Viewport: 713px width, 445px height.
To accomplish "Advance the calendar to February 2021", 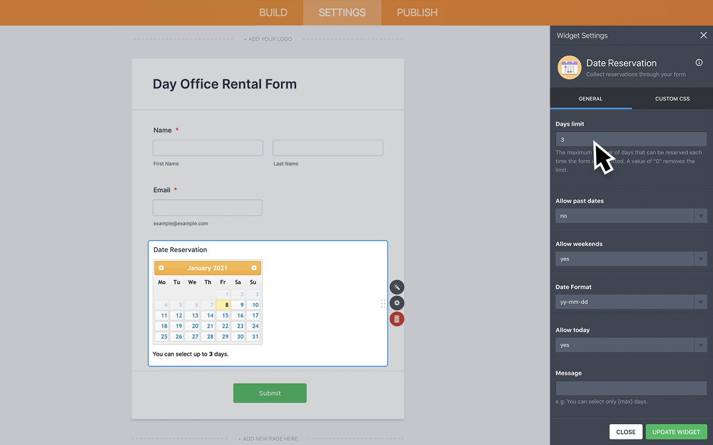I will [254, 268].
